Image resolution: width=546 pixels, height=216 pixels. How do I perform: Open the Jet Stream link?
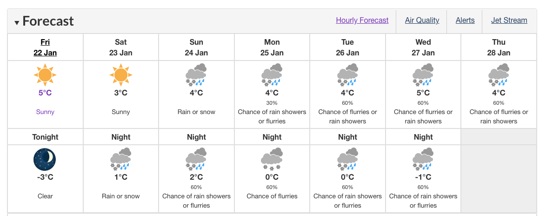coord(509,20)
